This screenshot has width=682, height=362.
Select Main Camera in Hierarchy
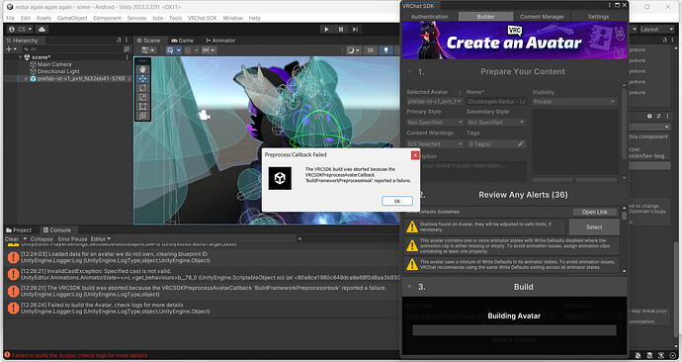[54, 64]
